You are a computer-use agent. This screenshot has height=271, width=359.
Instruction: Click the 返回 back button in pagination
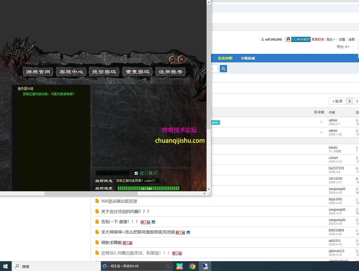click(337, 101)
